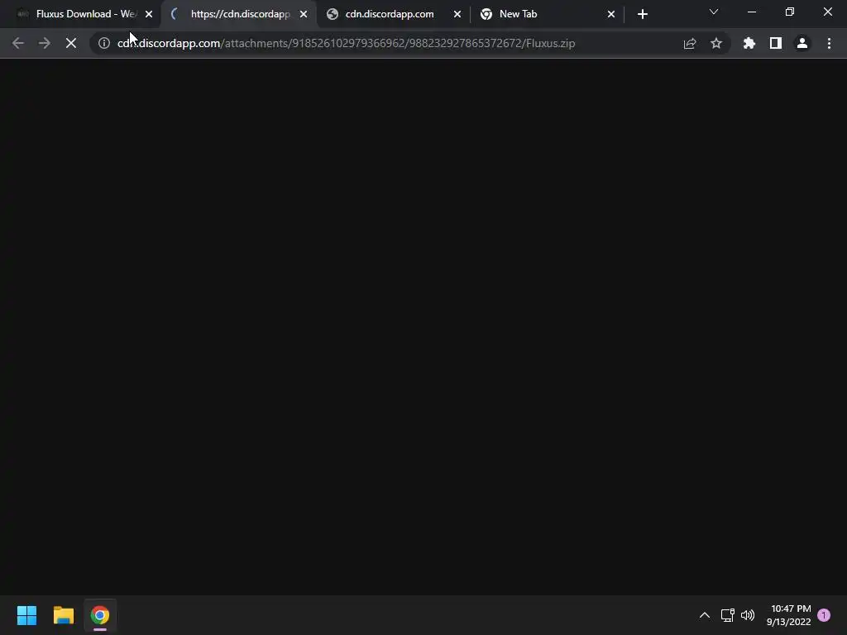Image resolution: width=847 pixels, height=635 pixels.
Task: Open Chrome three-dot menu
Action: coord(829,43)
